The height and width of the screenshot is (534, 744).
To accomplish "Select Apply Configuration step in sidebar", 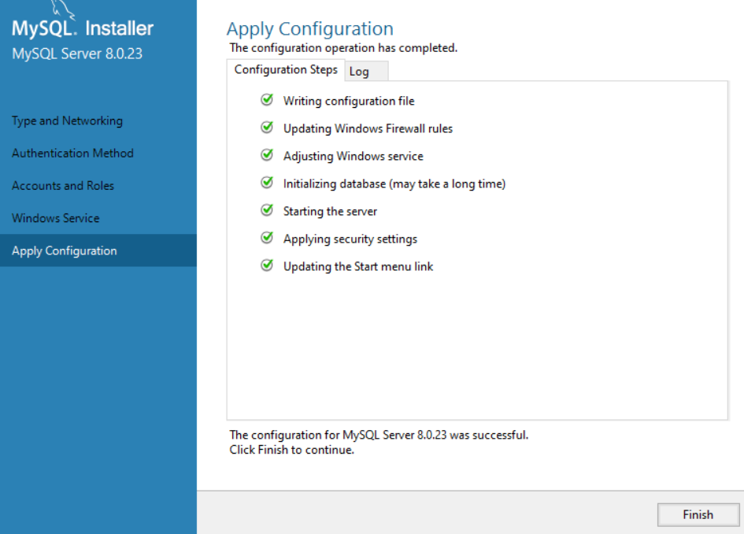I will point(98,250).
